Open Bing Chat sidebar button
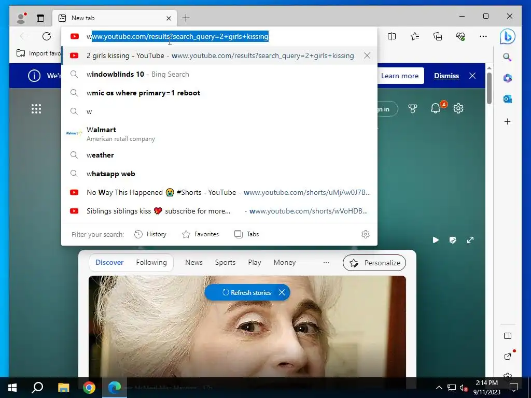The height and width of the screenshot is (398, 531). [507, 36]
